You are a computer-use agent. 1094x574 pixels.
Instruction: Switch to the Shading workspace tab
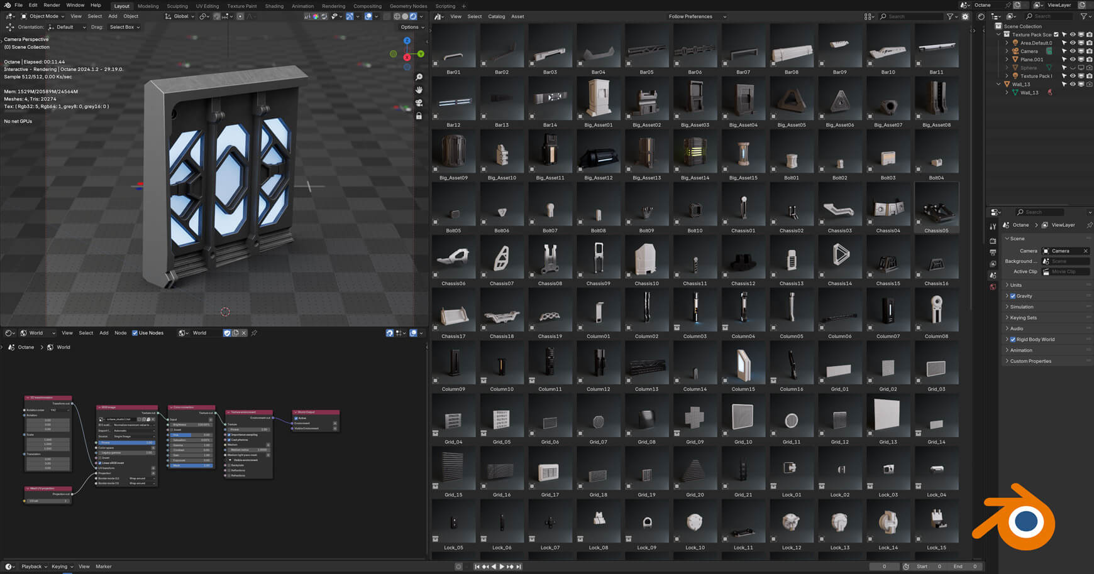274,6
